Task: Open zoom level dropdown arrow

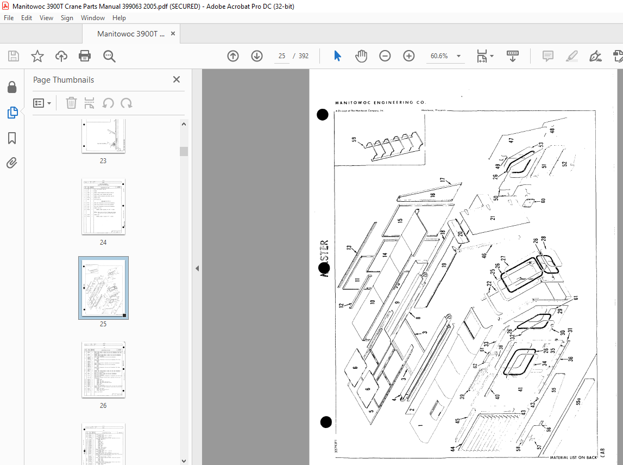Action: coord(458,56)
